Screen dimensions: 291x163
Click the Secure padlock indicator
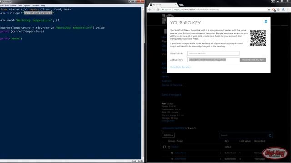tap(167, 10)
